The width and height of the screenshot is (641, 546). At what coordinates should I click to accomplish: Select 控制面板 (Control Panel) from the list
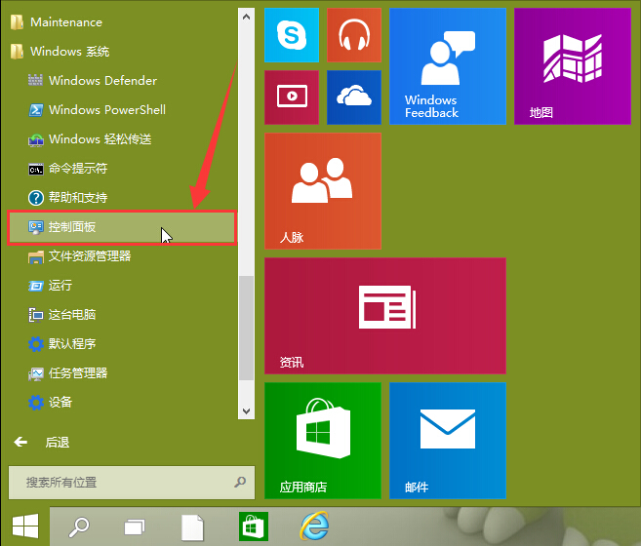coord(121,227)
